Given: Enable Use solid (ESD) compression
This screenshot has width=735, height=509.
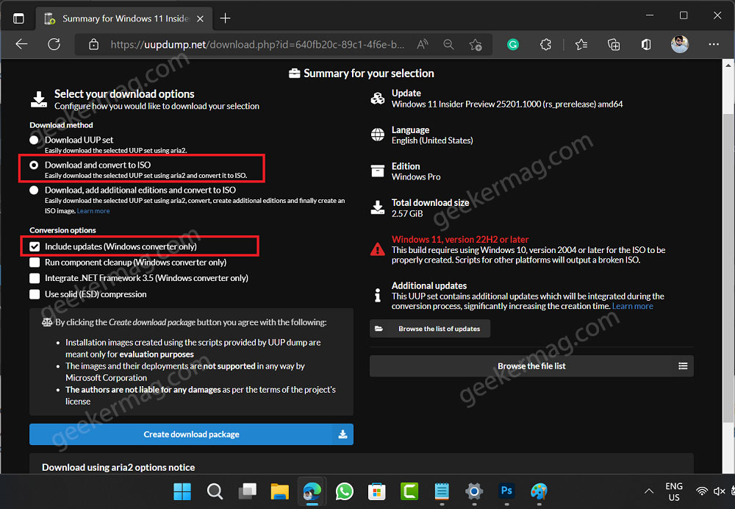Looking at the screenshot, I should pyautogui.click(x=35, y=294).
